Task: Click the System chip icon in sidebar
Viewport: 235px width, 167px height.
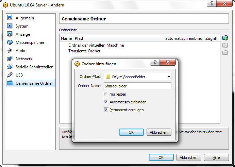Action: 10,26
